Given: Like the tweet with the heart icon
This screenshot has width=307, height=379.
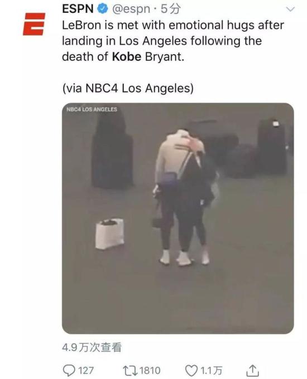Looking at the screenshot, I should 191,370.
